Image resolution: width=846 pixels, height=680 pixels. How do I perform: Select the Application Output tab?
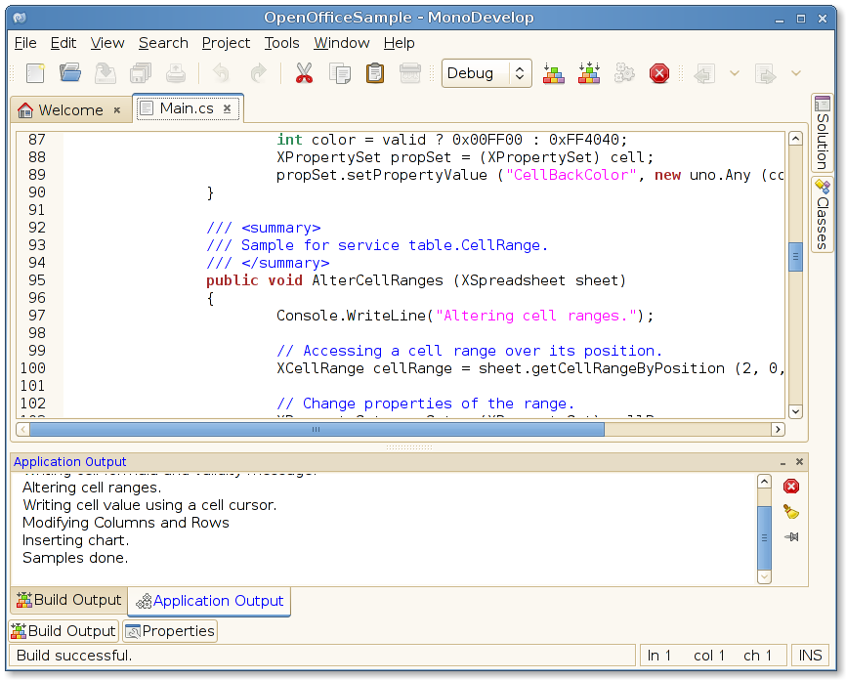coord(209,601)
